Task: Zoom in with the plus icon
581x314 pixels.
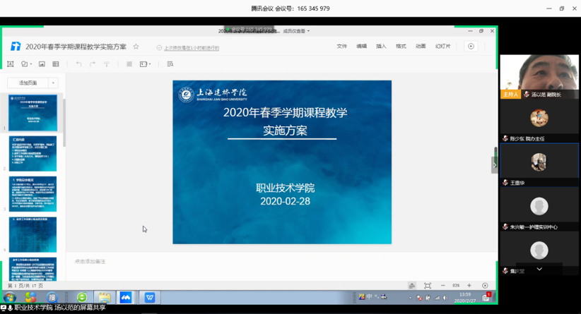Action: coord(469,286)
